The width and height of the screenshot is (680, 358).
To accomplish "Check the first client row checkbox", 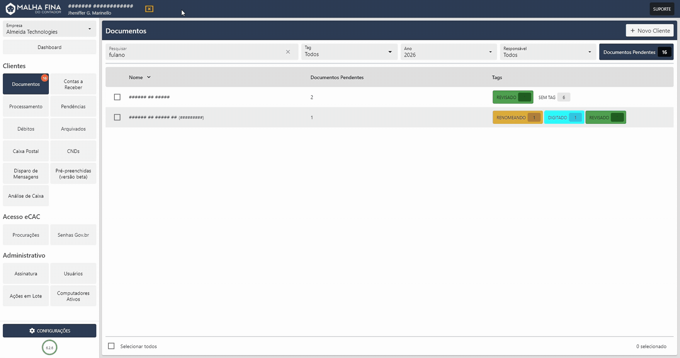I will tap(117, 97).
